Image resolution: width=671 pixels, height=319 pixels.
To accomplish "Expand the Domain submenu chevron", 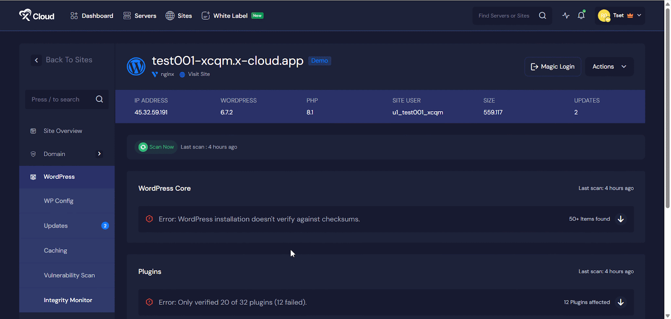I will [99, 154].
